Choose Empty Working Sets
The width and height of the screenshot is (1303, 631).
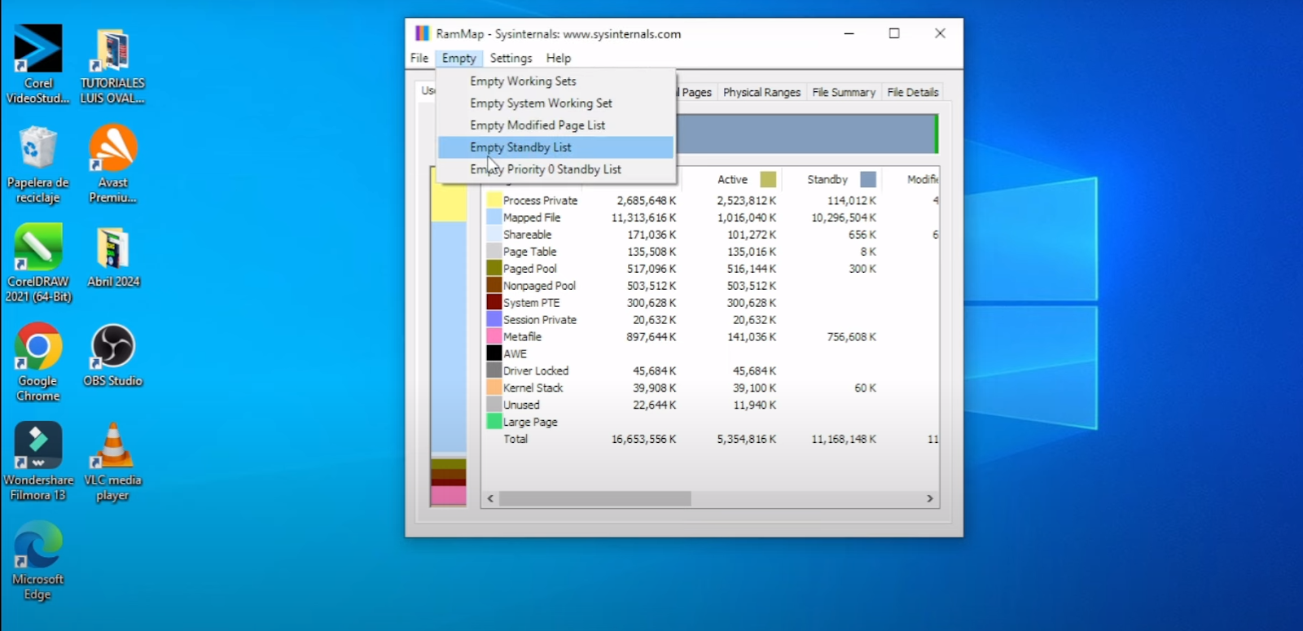[x=555, y=81]
